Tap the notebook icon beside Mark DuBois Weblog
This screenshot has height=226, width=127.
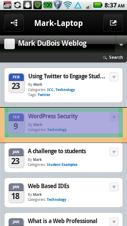pyautogui.click(x=10, y=44)
